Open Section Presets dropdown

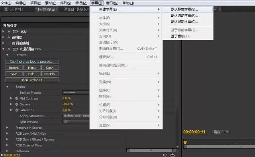pyautogui.click(x=76, y=93)
